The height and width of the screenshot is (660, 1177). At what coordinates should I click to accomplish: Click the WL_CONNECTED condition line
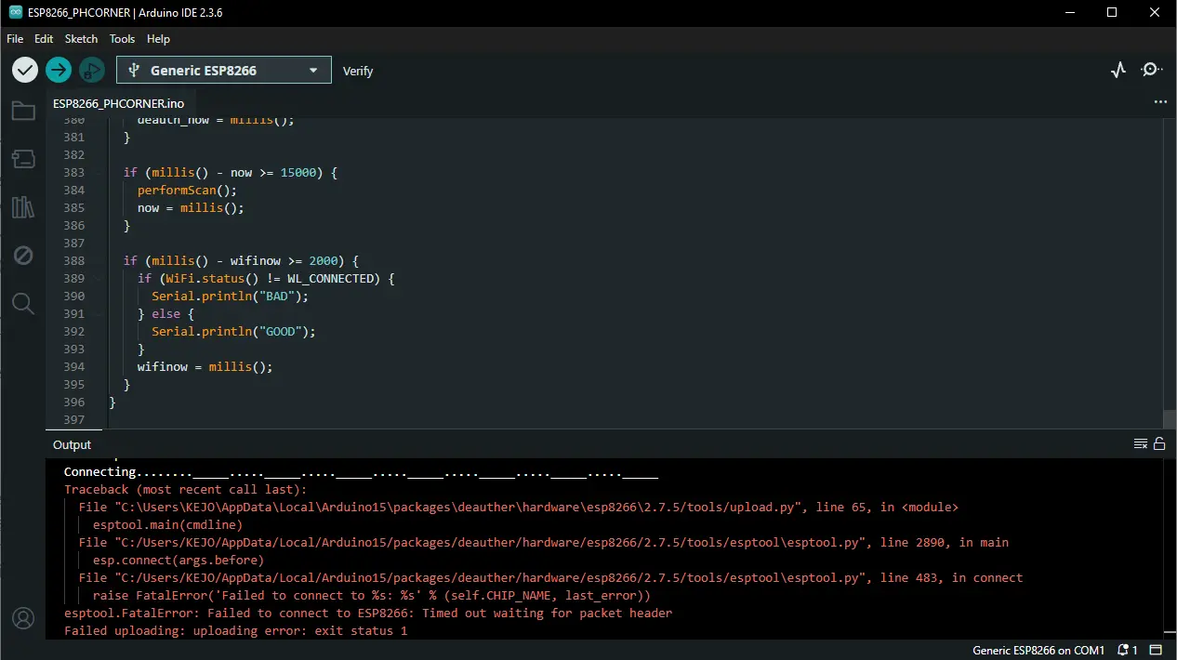266,279
